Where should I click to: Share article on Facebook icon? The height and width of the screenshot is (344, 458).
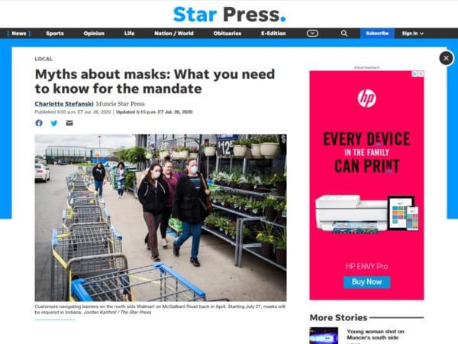coord(39,123)
